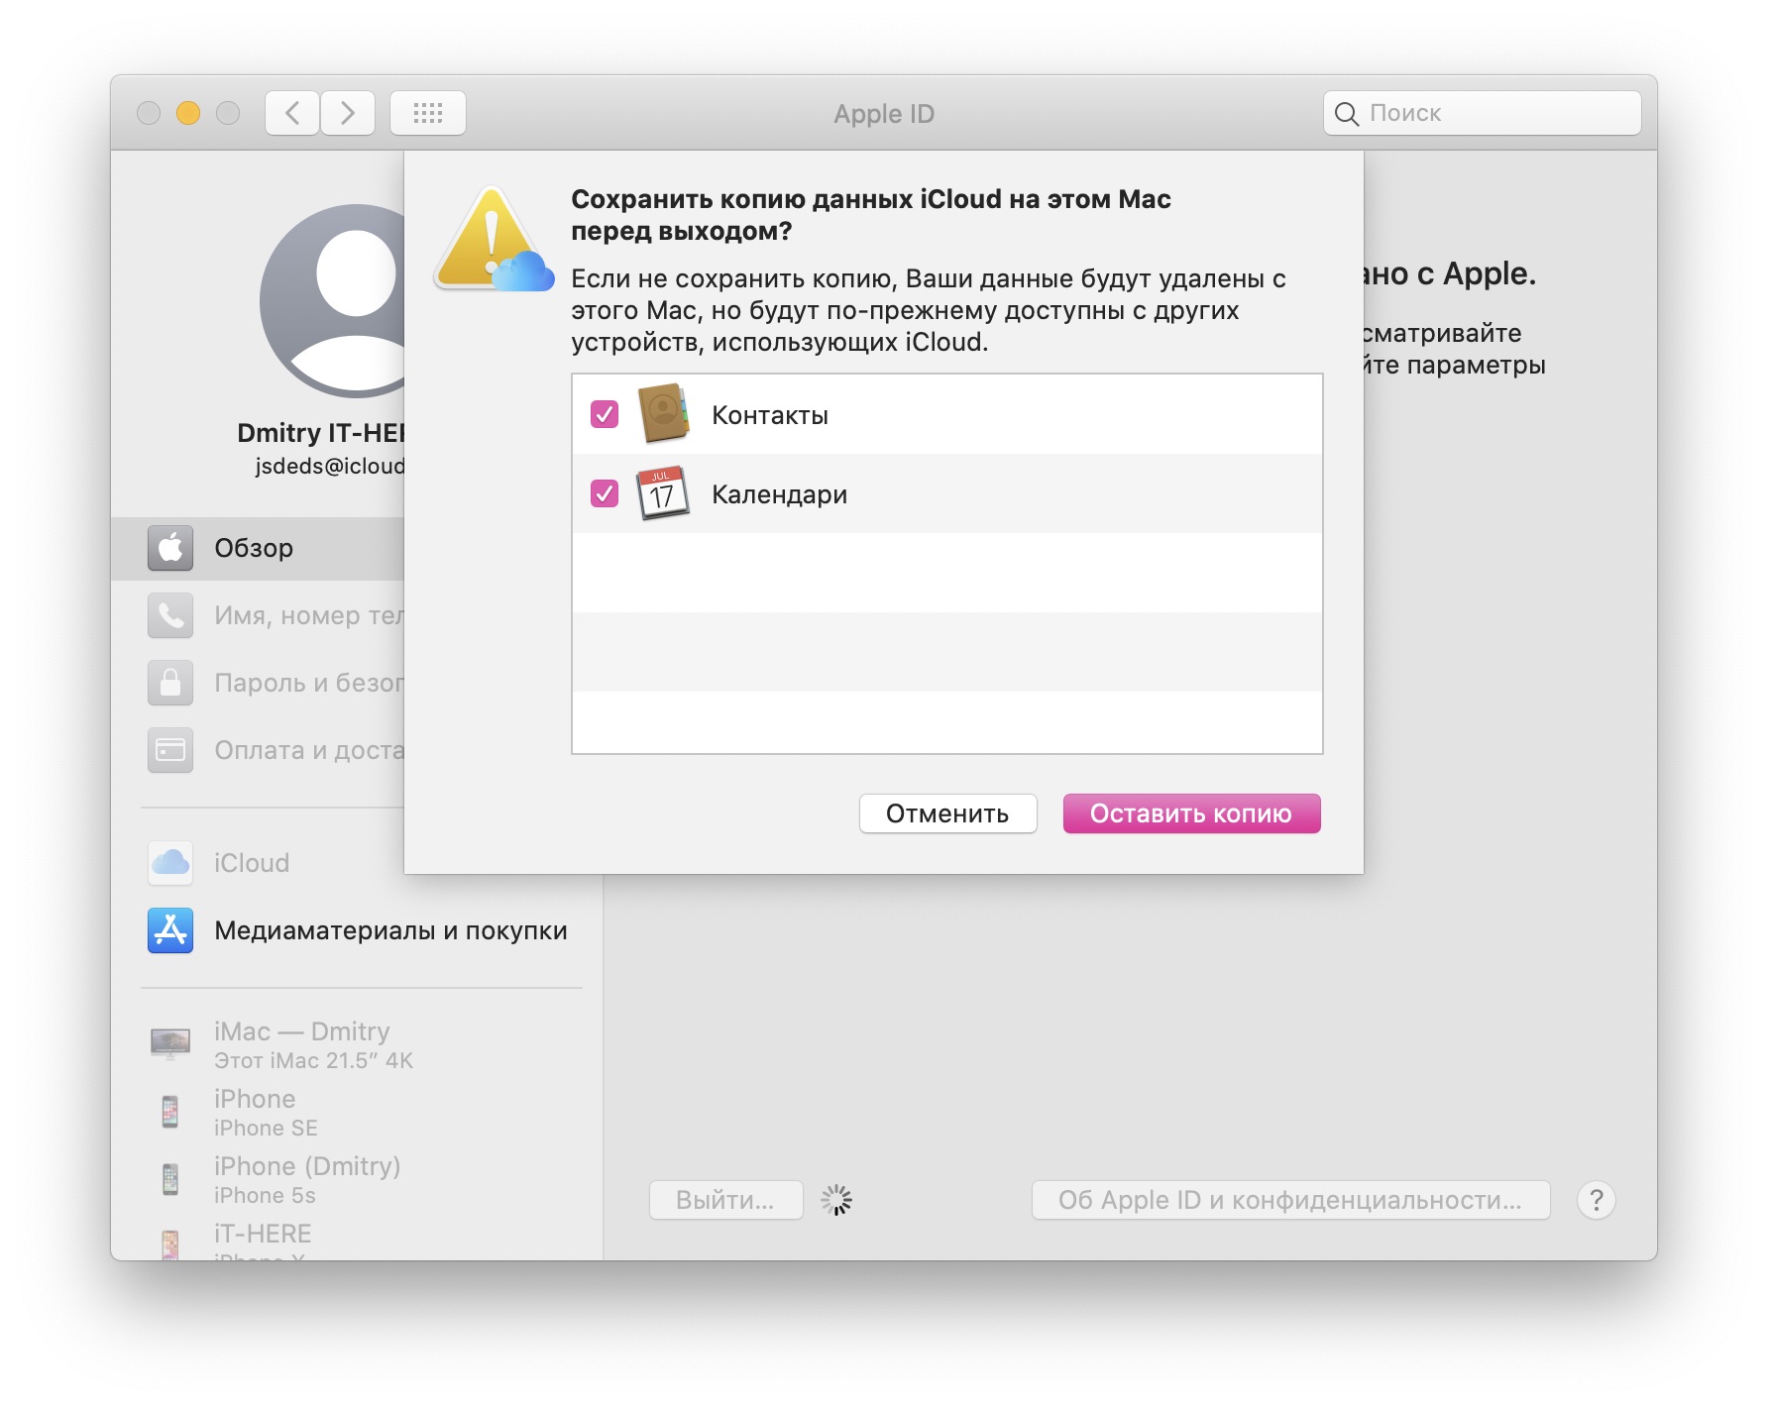Toggle the Календари checkbox
Image resolution: width=1768 pixels, height=1407 pixels.
pos(605,493)
